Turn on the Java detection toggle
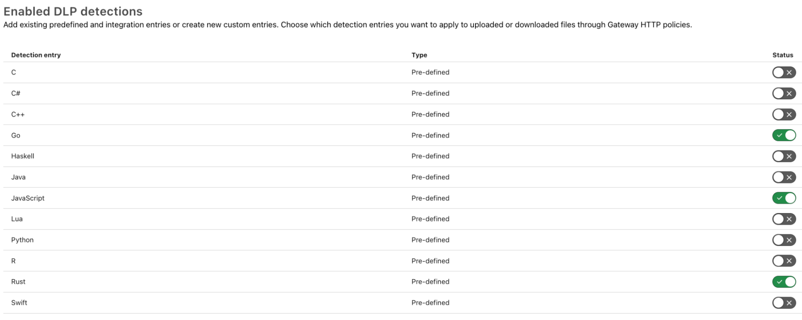This screenshot has width=802, height=320. pyautogui.click(x=784, y=177)
